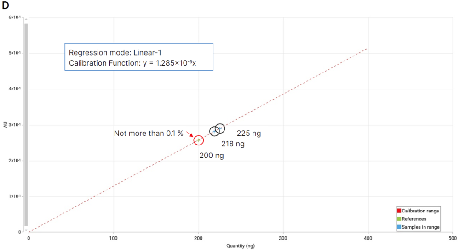Click the blue sample marker at 218 ng
The height and width of the screenshot is (251, 460).
click(214, 131)
